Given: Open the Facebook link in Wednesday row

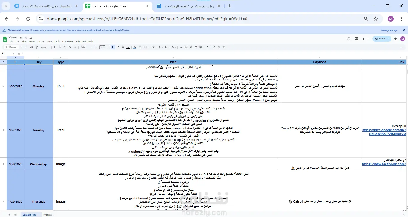Looking at the screenshot, I should point(384,164).
